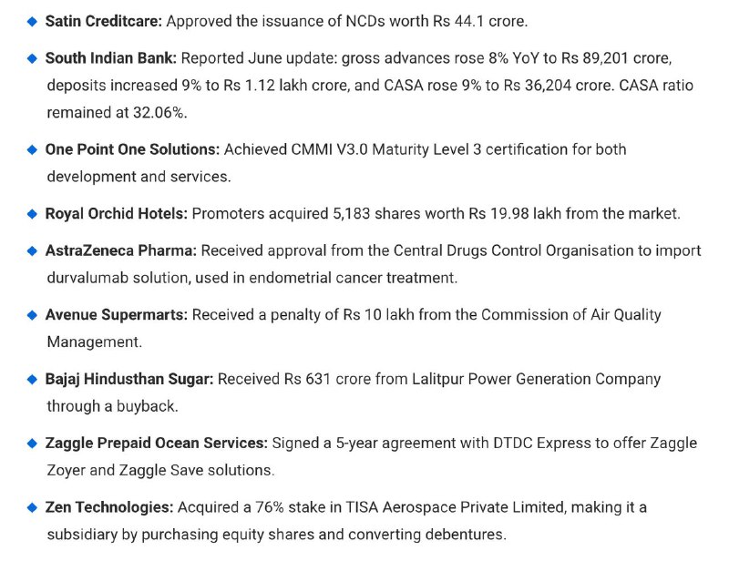Viewport: 729px width, 561px height.
Task: Click the Royal Orchid Hotels company name
Action: (117, 214)
